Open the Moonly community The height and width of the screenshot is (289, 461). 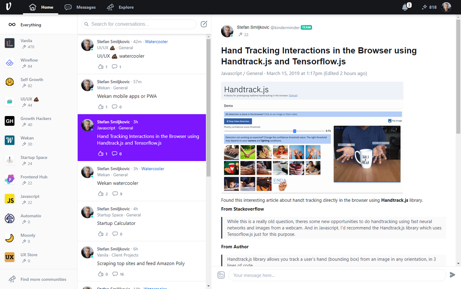click(x=39, y=238)
